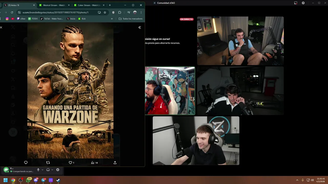
Task: Open Discord microphone input options arrow
Action: click(43, 170)
